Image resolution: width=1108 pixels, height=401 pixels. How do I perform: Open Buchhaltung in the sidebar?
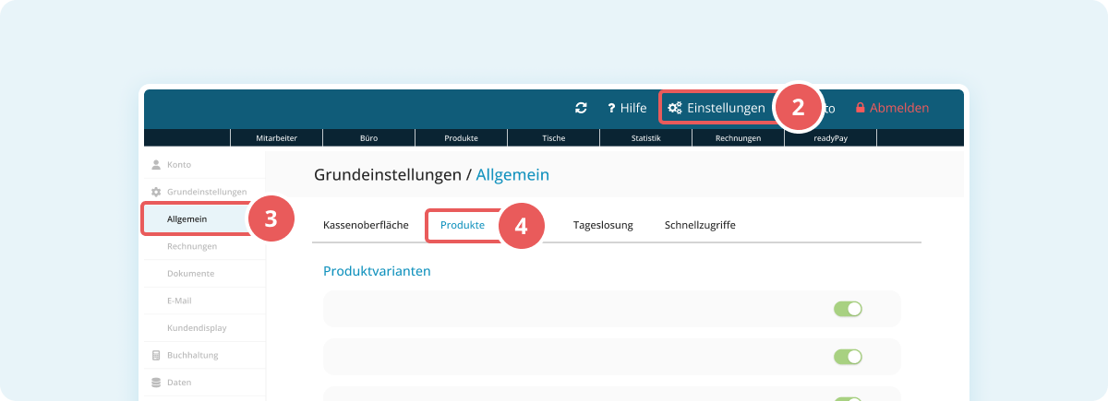193,355
